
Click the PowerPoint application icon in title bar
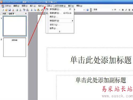tap(1, 2)
